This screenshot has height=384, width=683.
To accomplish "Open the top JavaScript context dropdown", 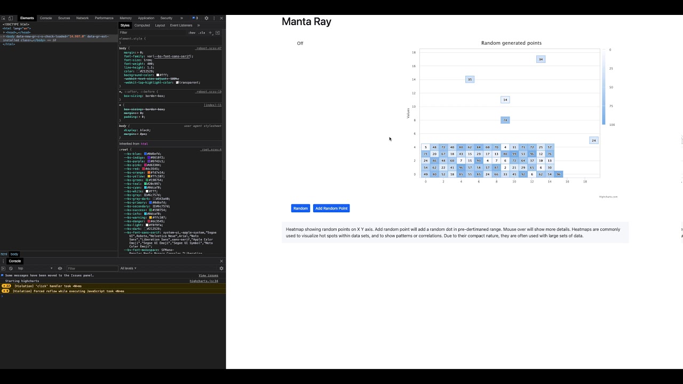I will pos(35,268).
